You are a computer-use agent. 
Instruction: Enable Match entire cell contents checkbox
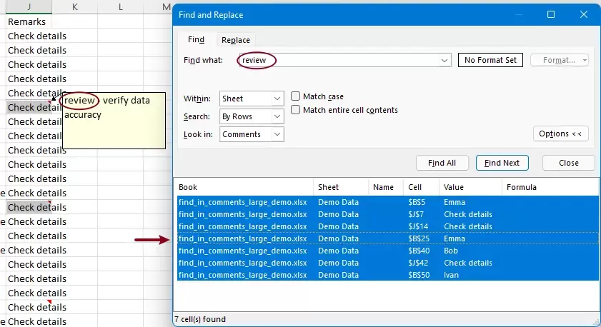295,110
